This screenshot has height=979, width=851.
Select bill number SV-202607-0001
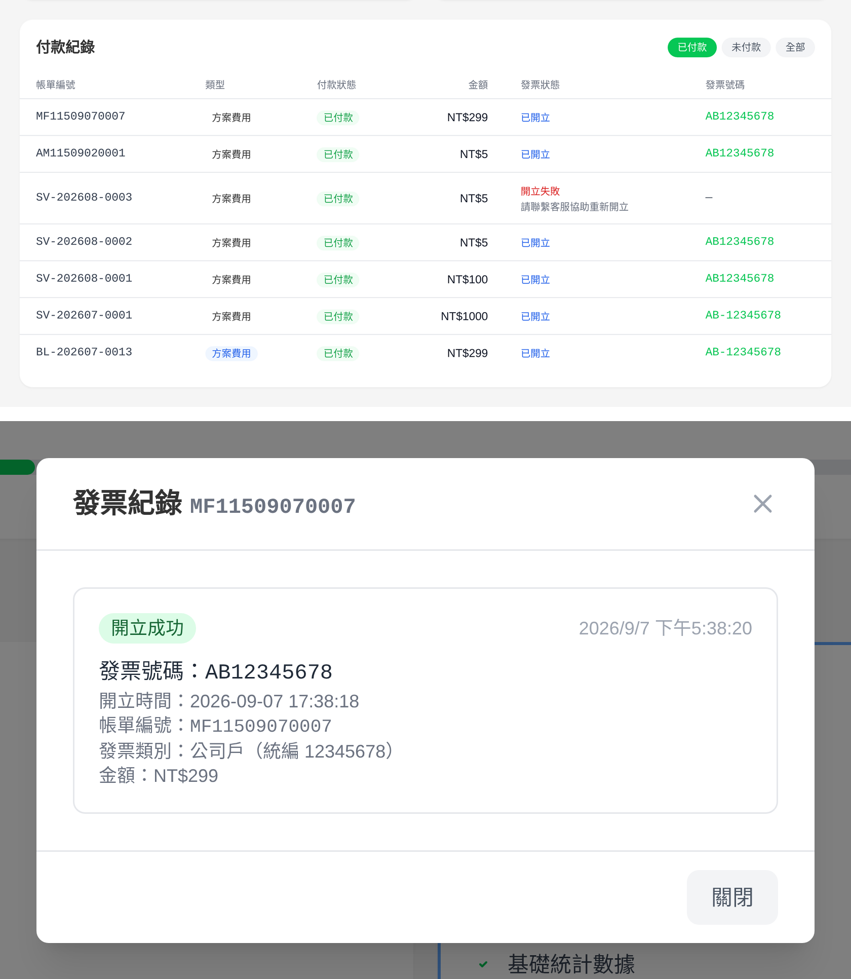coord(84,315)
